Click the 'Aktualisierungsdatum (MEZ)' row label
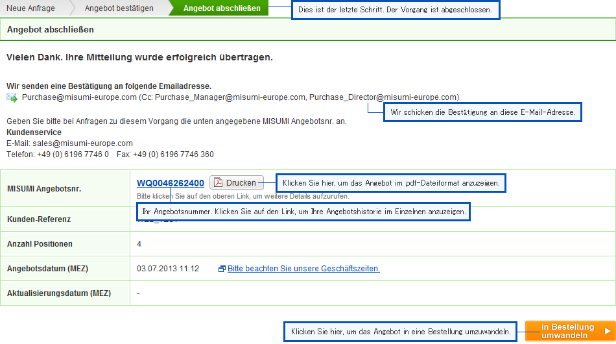The width and height of the screenshot is (616, 344). pos(59,293)
